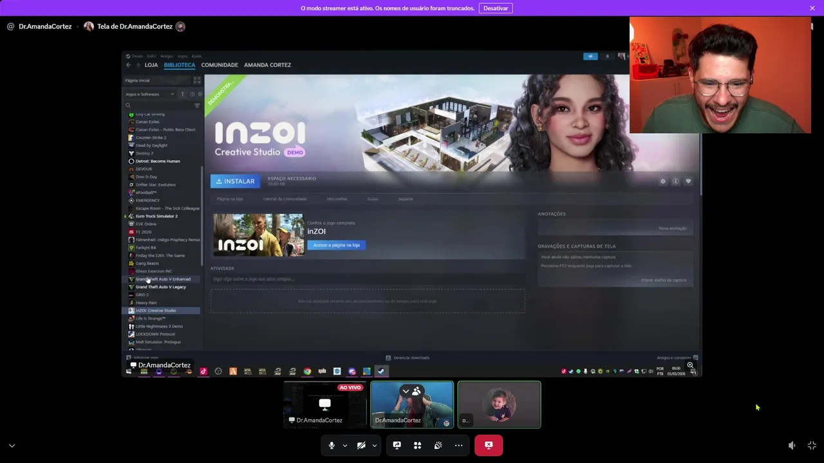Go forward with Steam's forward arrow
Screen dimensions: 824x463
137,65
